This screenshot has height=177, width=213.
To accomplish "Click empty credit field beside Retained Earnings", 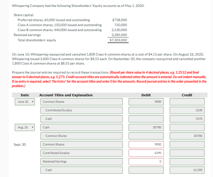I will pos(187,161).
